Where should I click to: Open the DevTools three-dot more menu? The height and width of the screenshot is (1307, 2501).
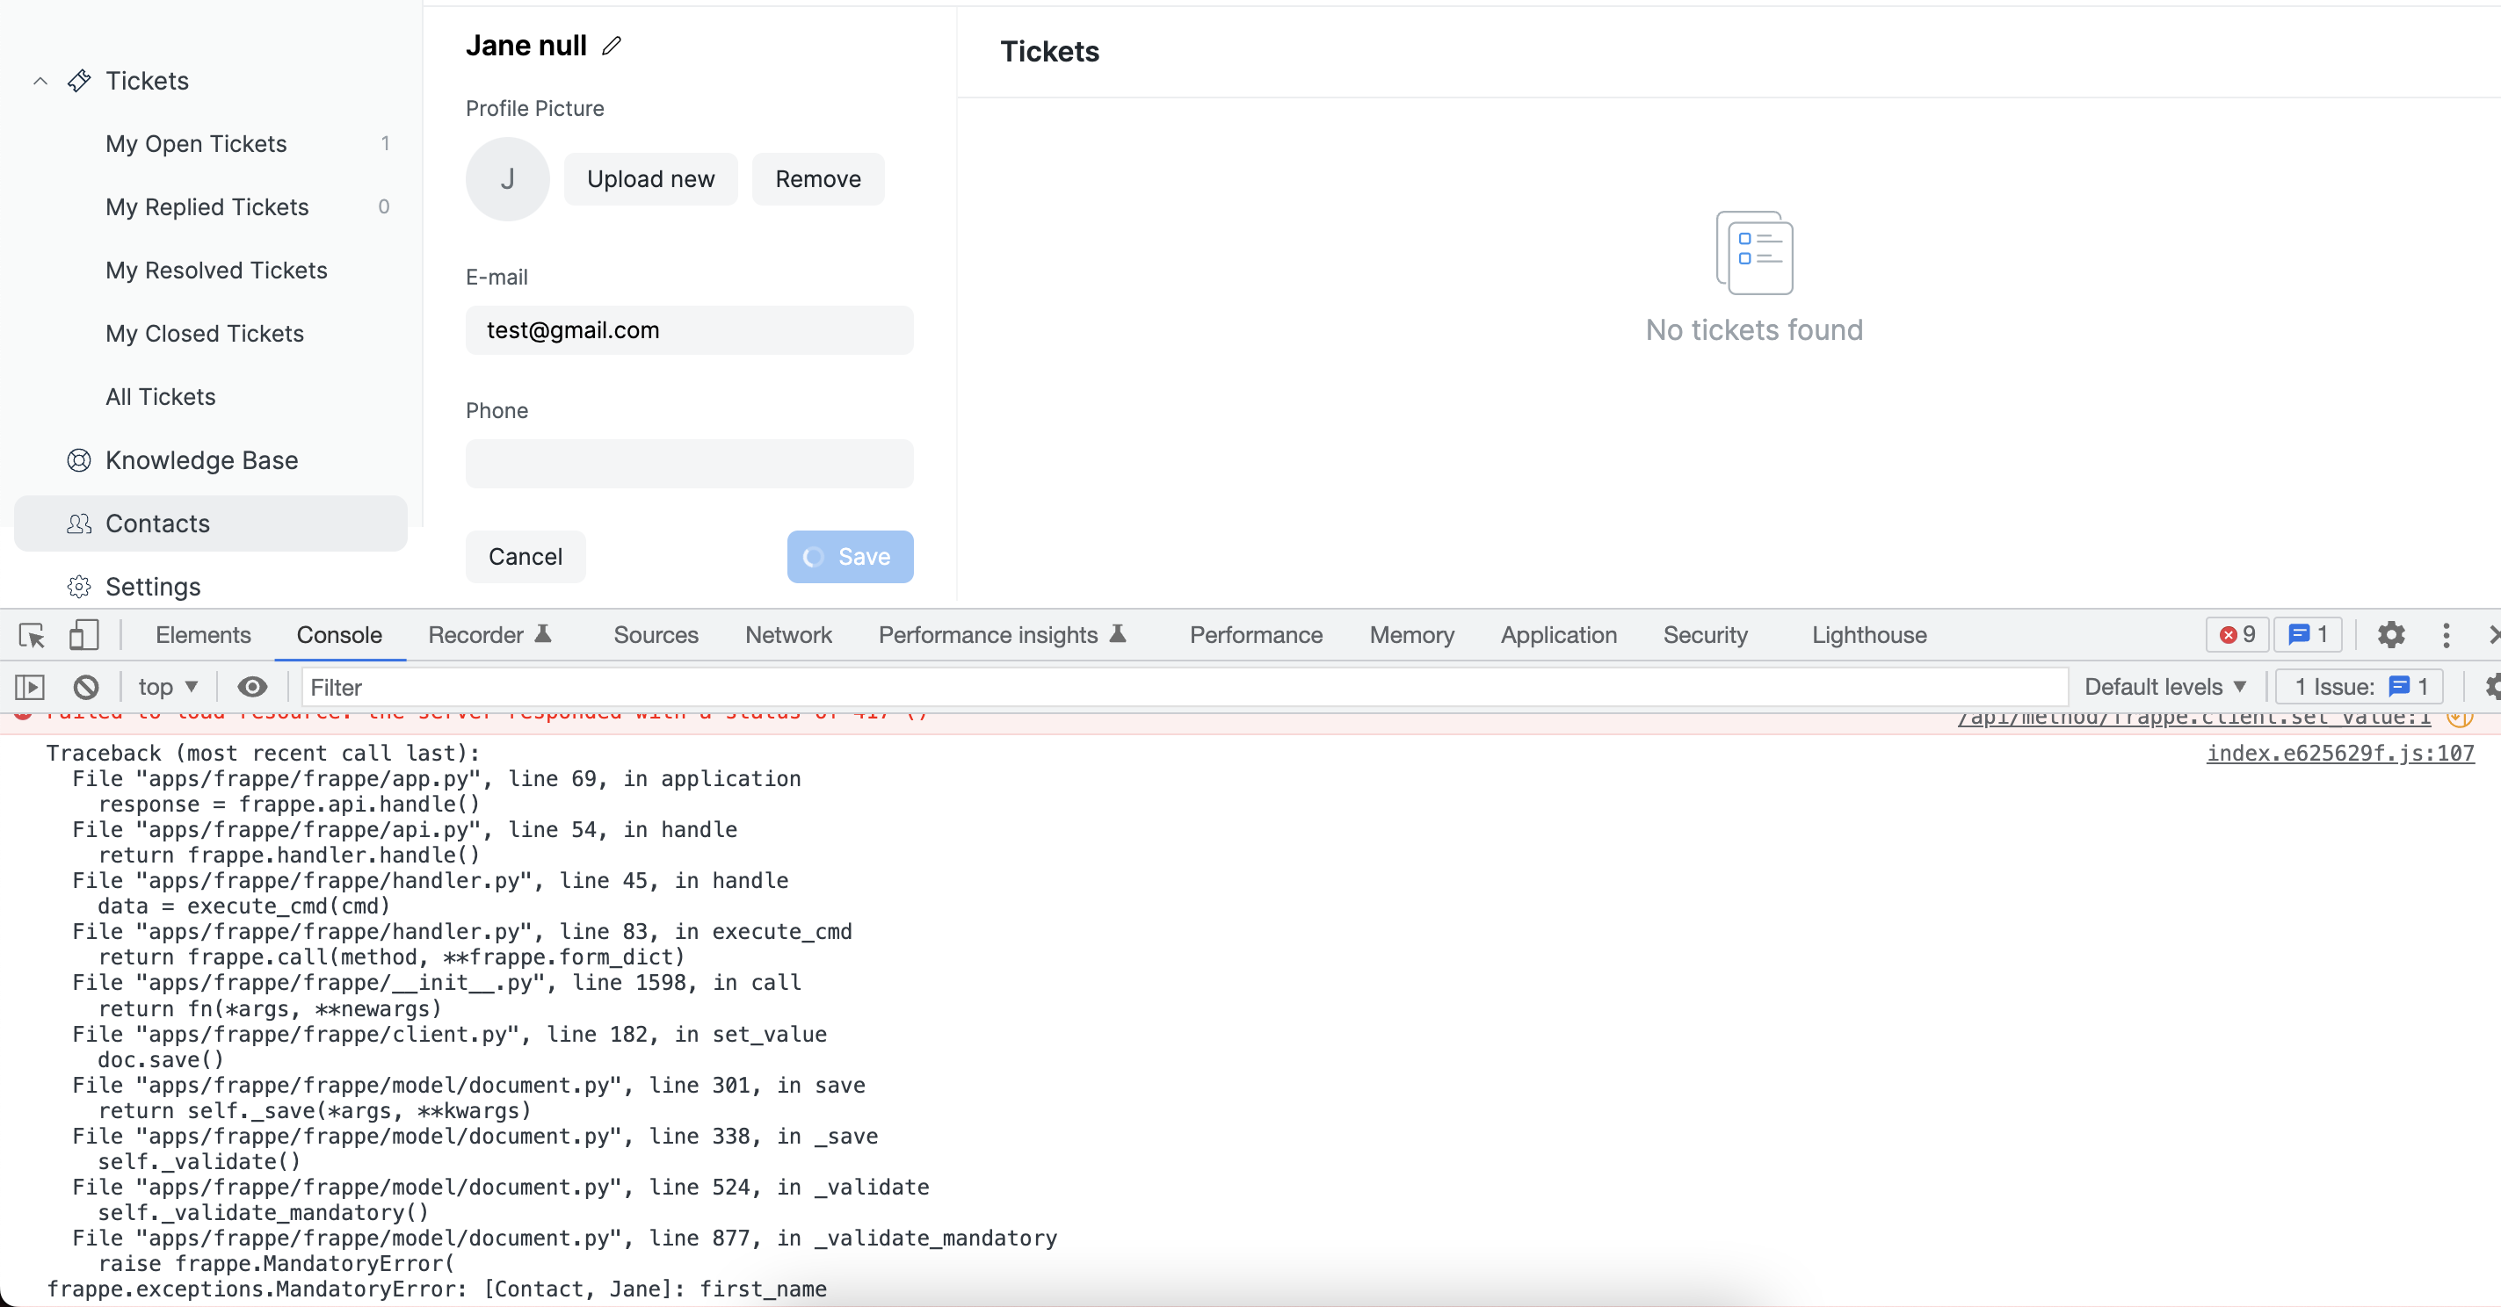coord(2447,636)
